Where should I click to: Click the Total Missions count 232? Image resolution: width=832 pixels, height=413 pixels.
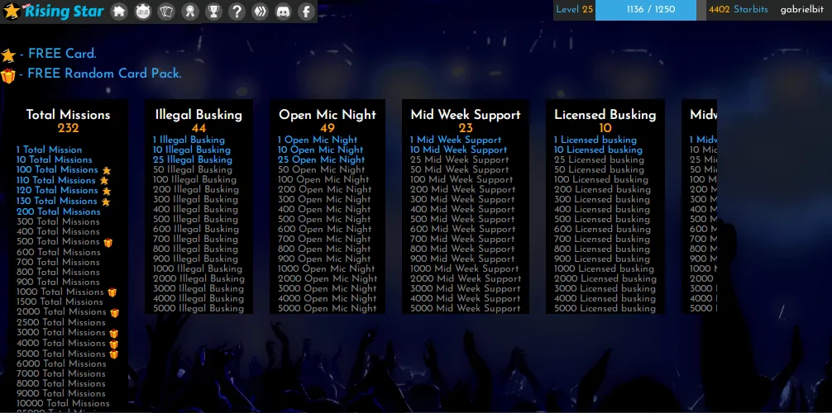(x=69, y=128)
